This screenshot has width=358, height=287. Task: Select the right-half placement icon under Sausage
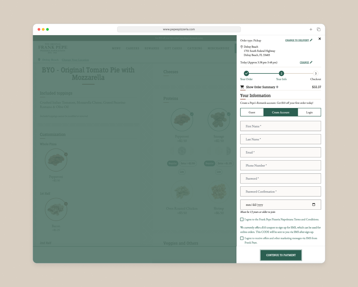click(228, 151)
